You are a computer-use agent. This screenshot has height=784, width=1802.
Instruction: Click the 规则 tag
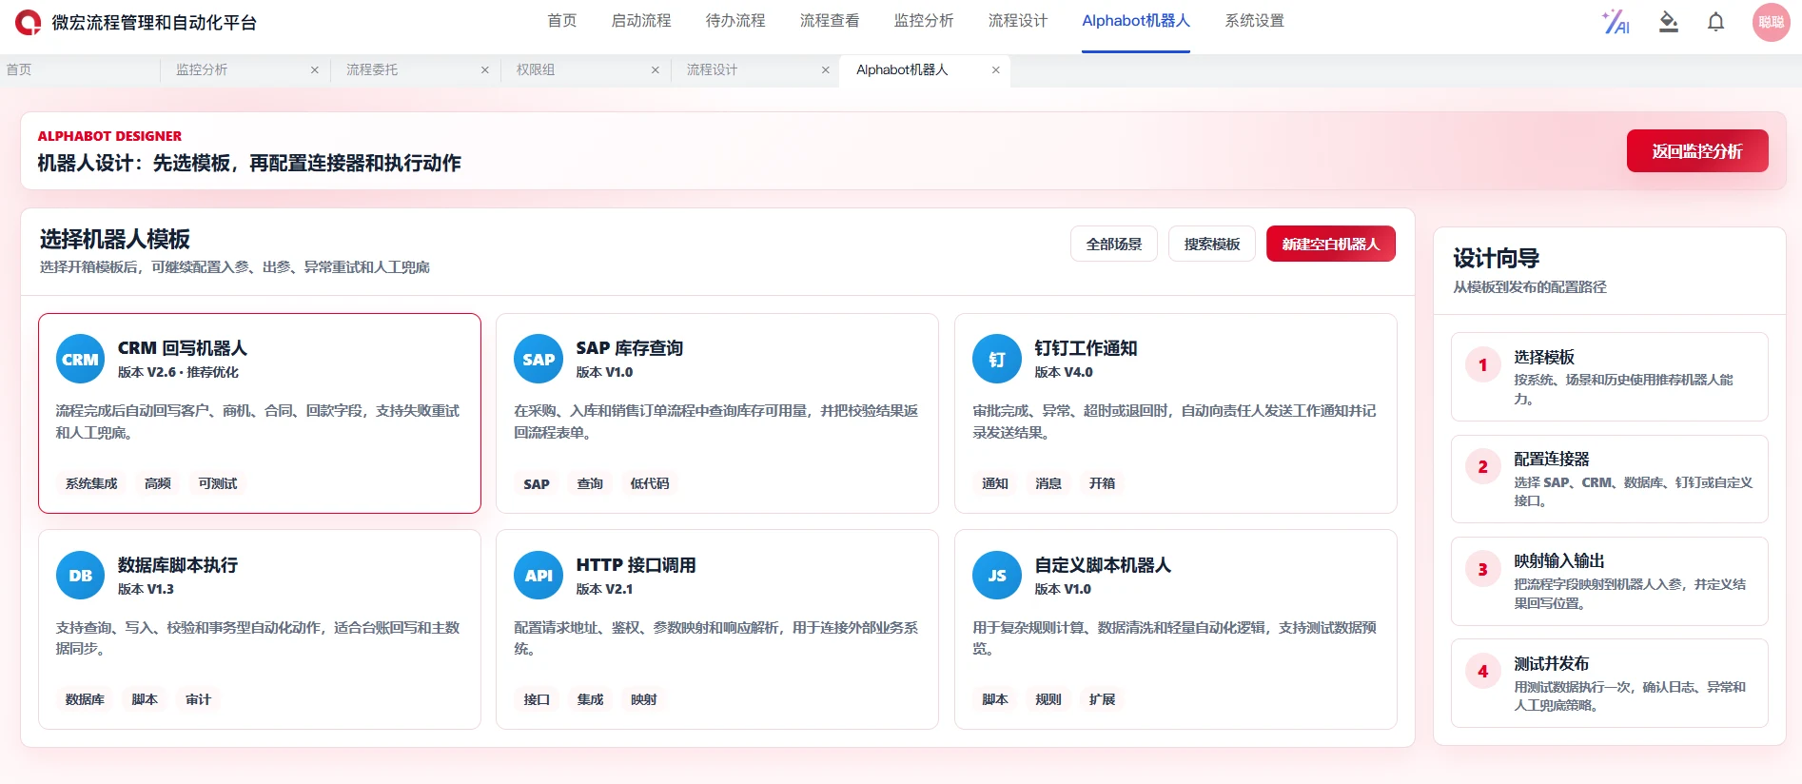[1048, 699]
